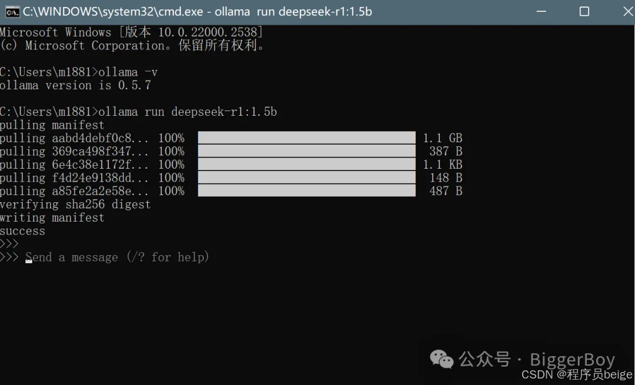Click the '487 B' size value

tap(446, 191)
